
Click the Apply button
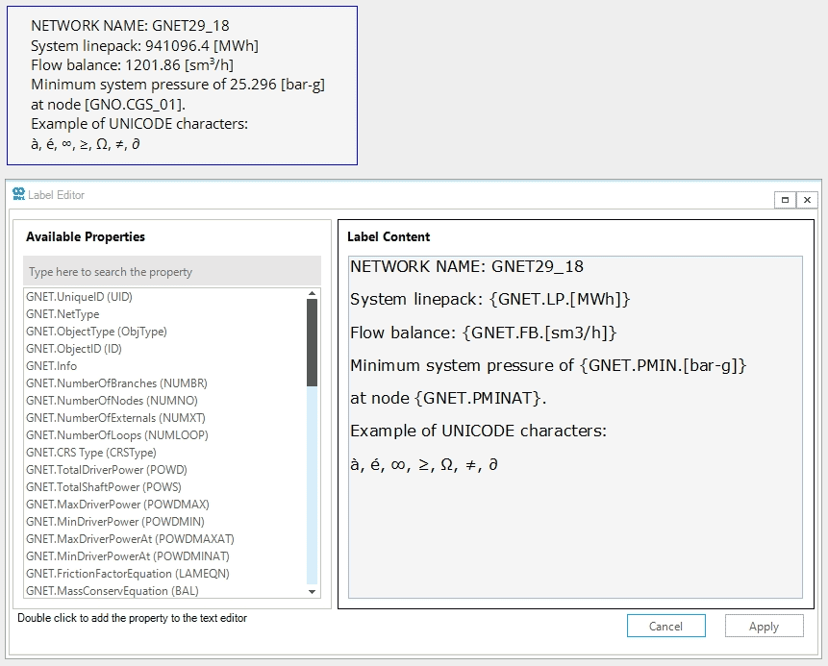[764, 626]
